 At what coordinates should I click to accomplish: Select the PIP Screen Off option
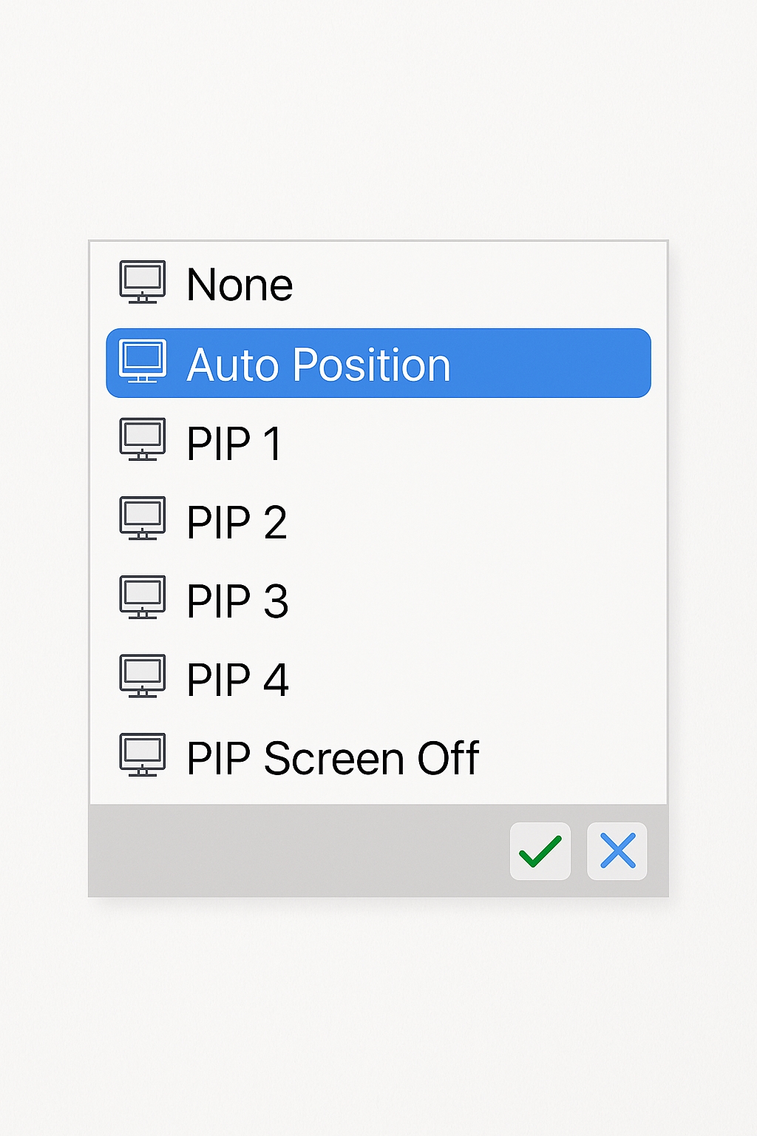point(333,757)
